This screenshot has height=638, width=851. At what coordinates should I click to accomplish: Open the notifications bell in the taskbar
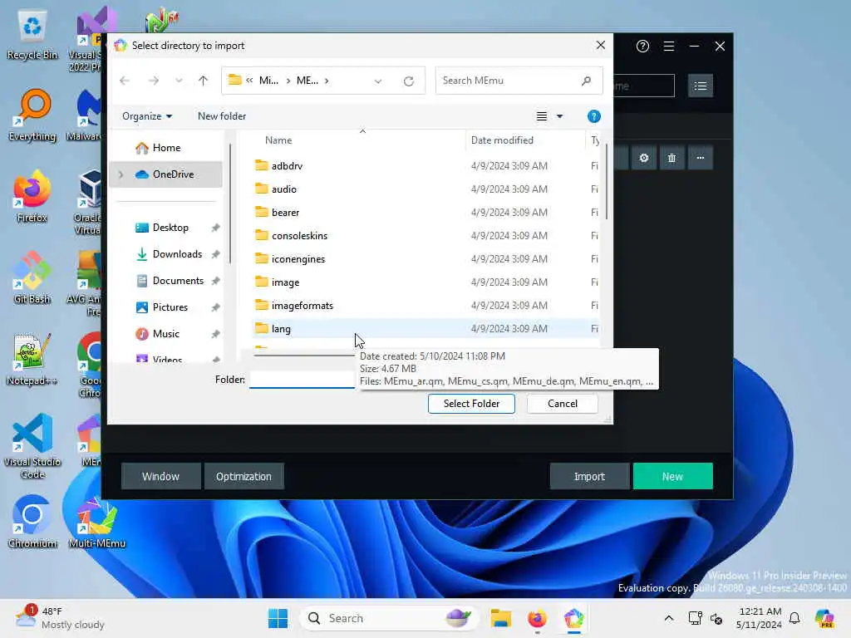coord(794,618)
